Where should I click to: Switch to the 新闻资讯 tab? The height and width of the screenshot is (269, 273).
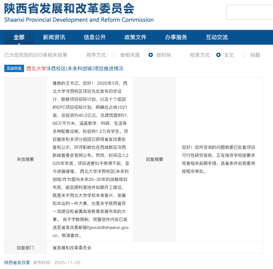tap(54, 37)
